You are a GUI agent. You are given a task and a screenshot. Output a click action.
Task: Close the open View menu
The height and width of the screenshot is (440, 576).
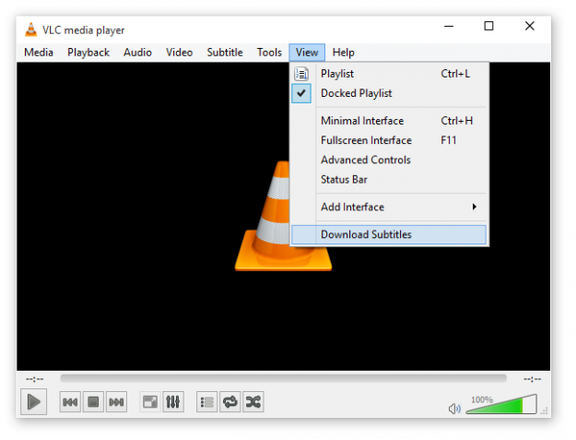(307, 53)
